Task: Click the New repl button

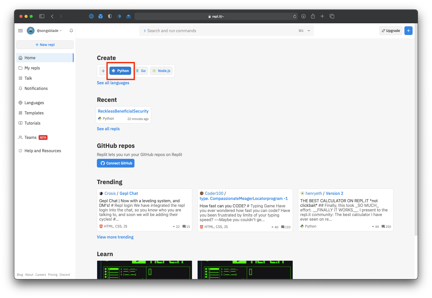Action: pos(45,45)
